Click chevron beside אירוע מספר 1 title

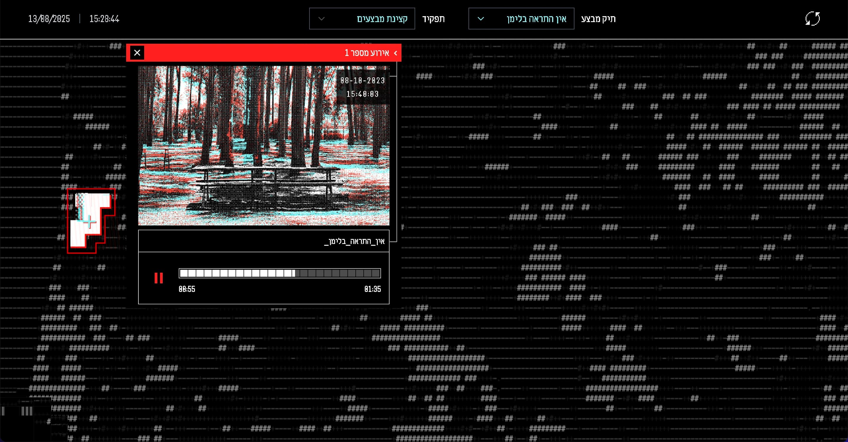(395, 53)
